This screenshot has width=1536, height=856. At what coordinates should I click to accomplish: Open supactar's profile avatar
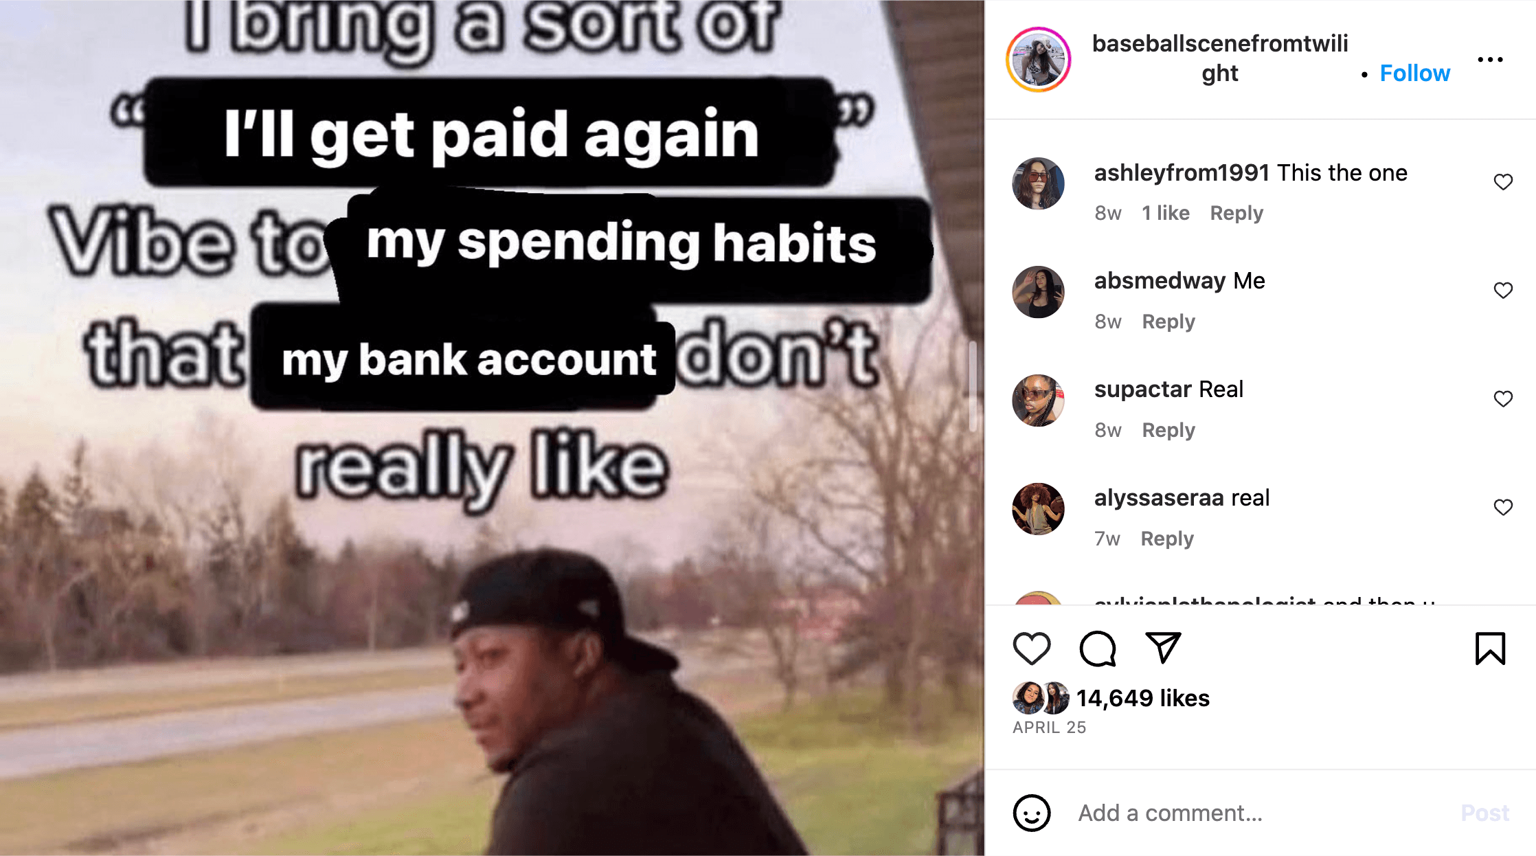pos(1039,401)
